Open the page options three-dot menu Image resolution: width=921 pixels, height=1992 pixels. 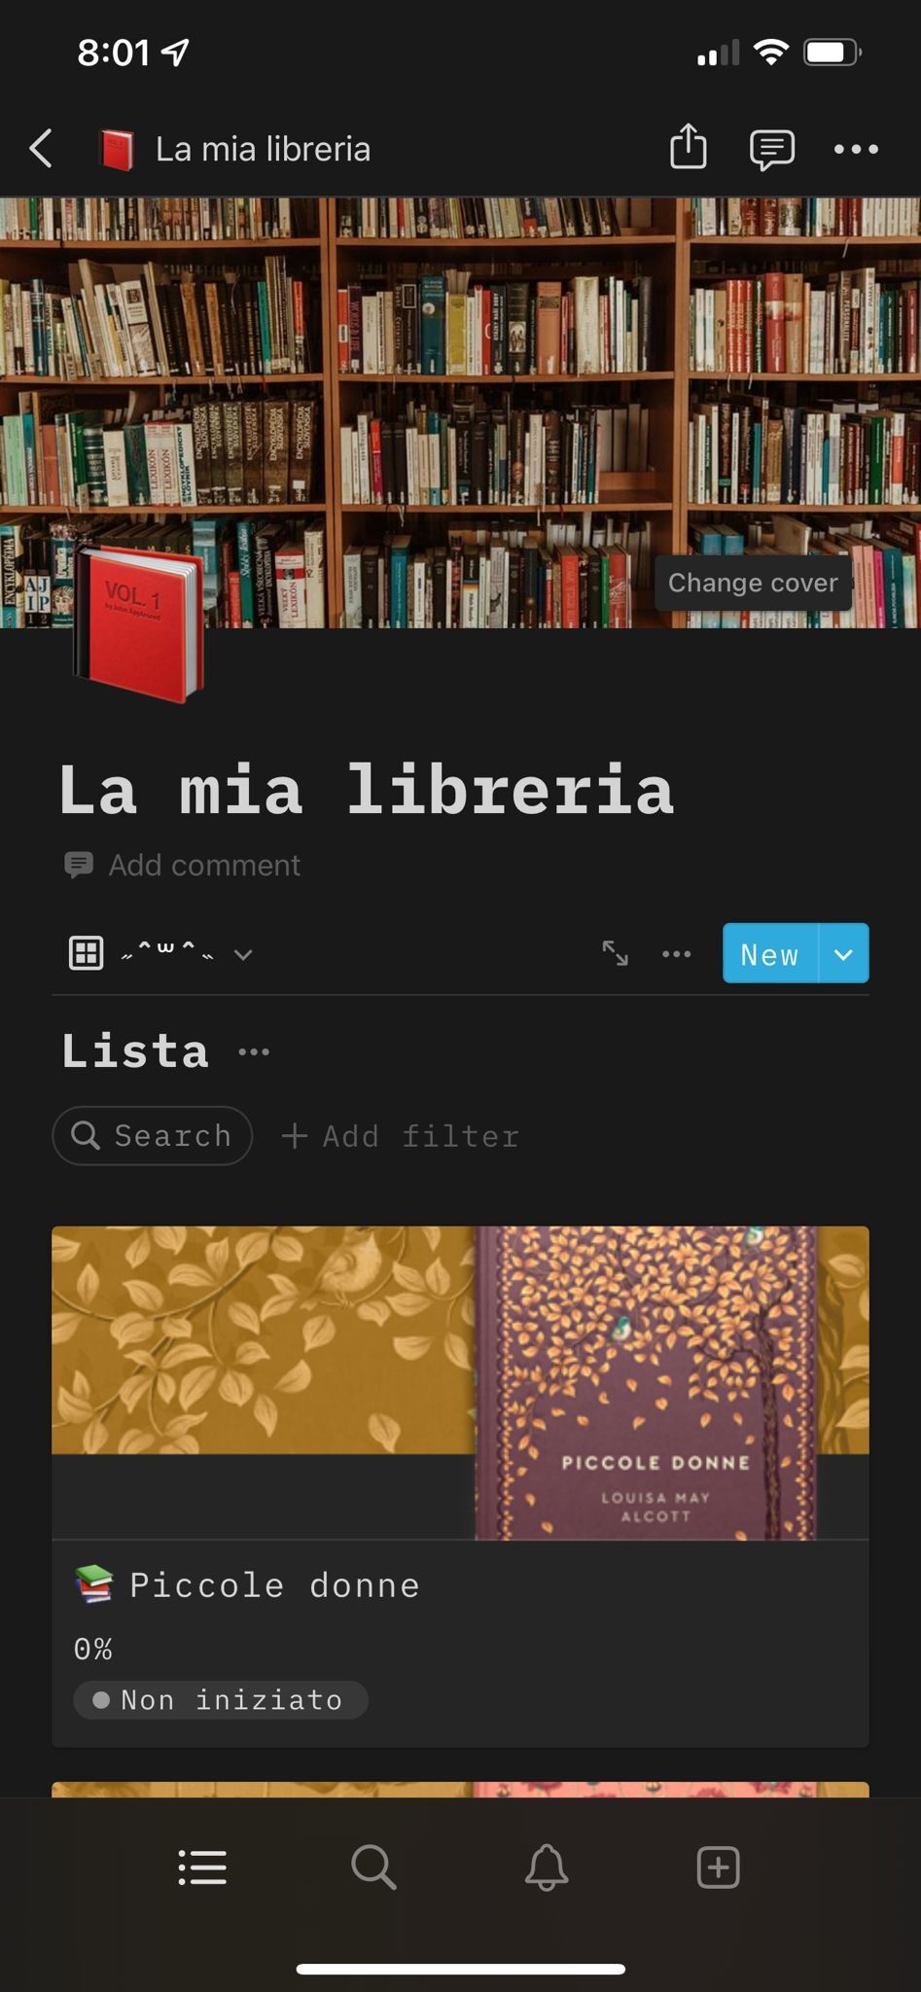(856, 149)
